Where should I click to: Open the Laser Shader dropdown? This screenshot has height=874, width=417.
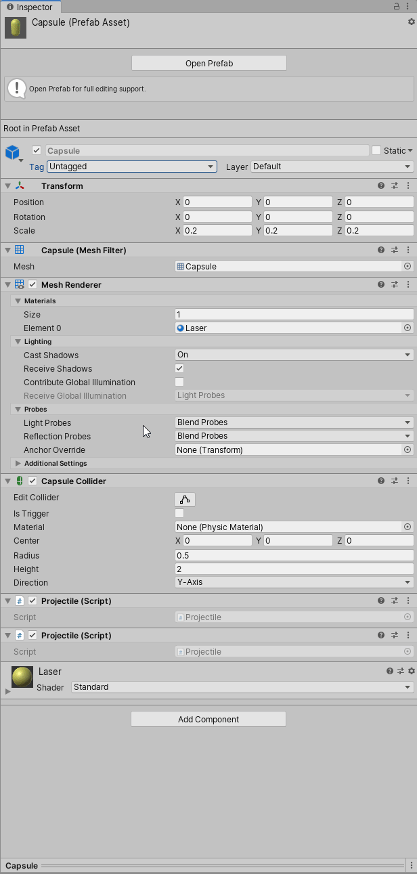(x=242, y=687)
